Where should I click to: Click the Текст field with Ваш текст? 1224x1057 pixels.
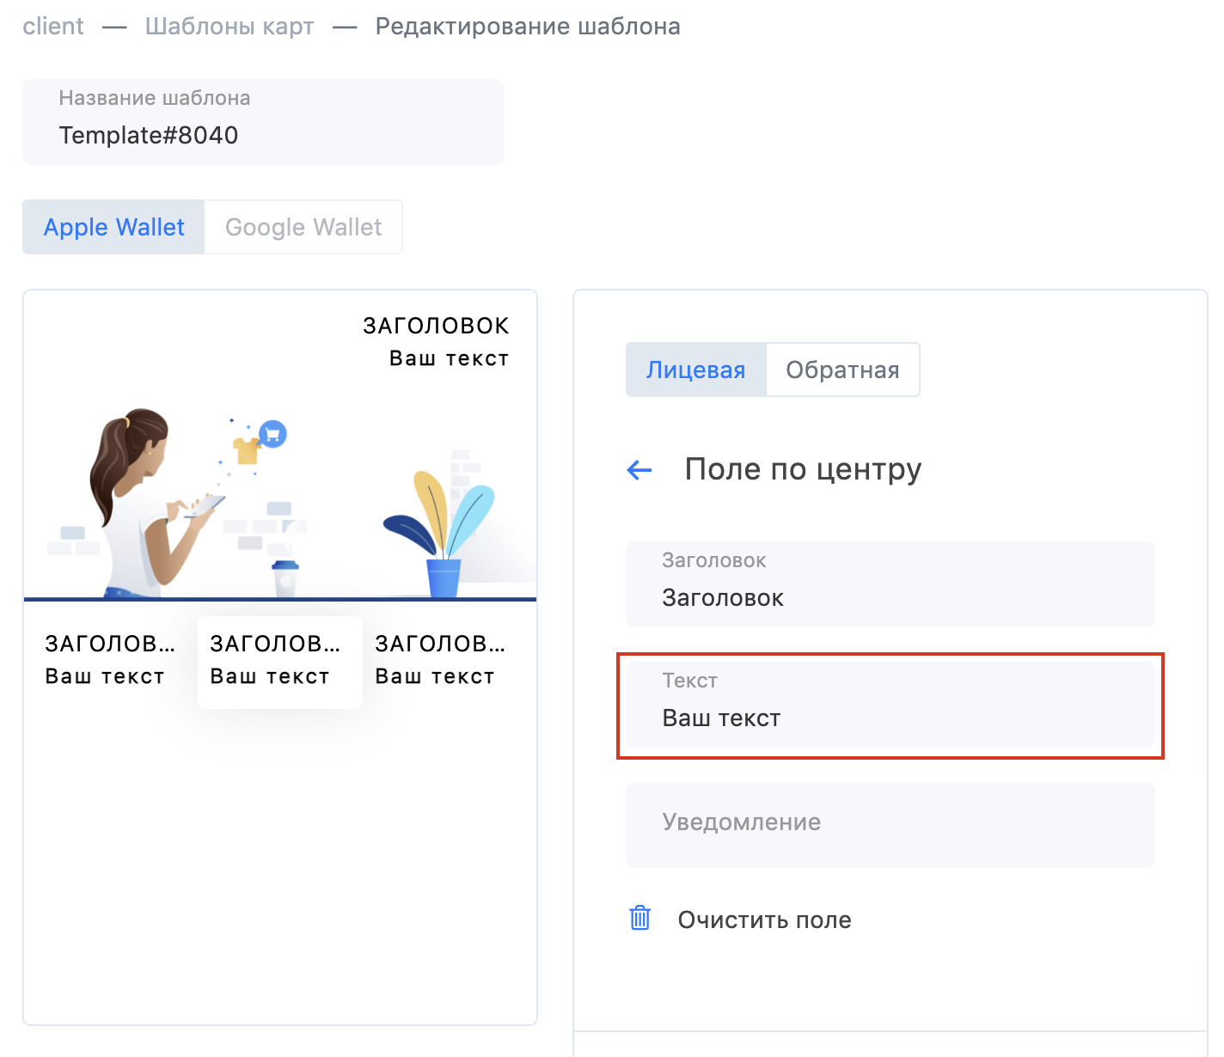890,705
